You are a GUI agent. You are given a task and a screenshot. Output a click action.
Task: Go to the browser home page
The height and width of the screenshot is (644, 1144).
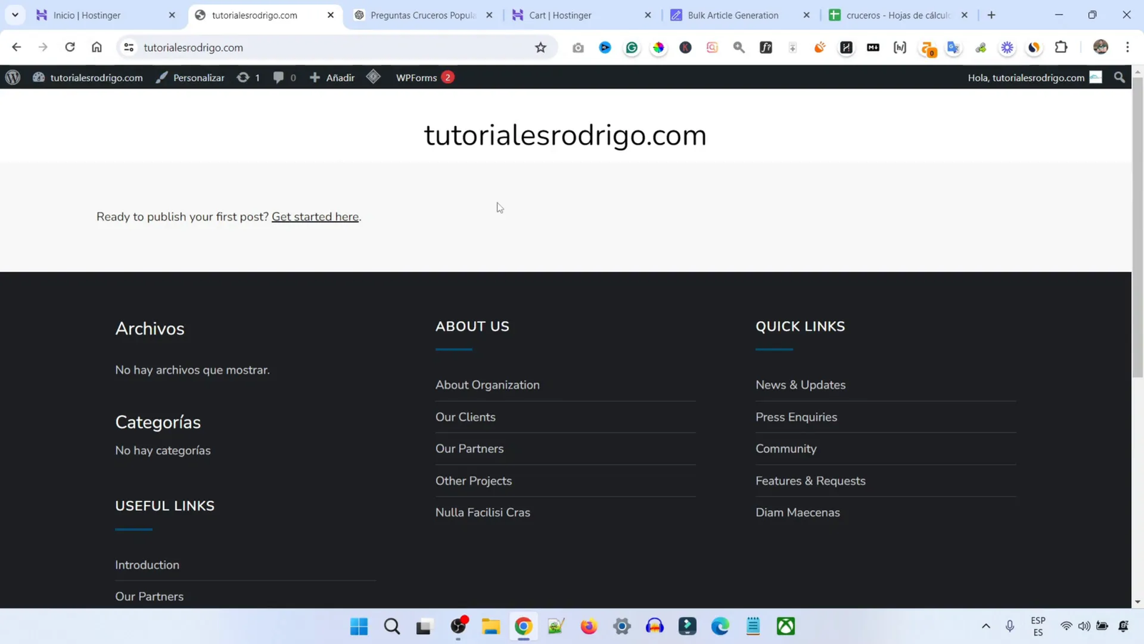[x=97, y=47]
